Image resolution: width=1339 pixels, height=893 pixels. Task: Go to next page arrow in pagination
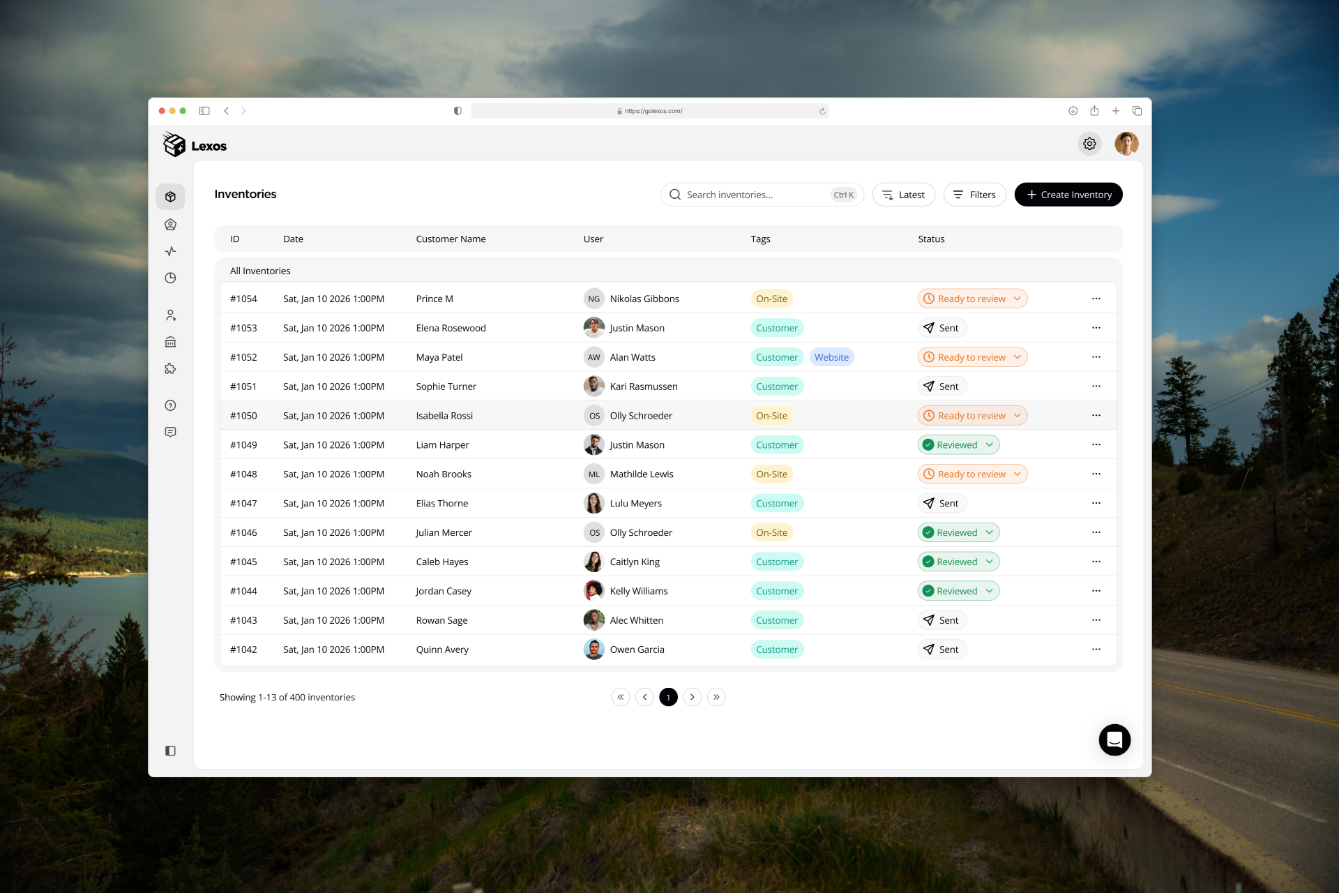(x=692, y=697)
